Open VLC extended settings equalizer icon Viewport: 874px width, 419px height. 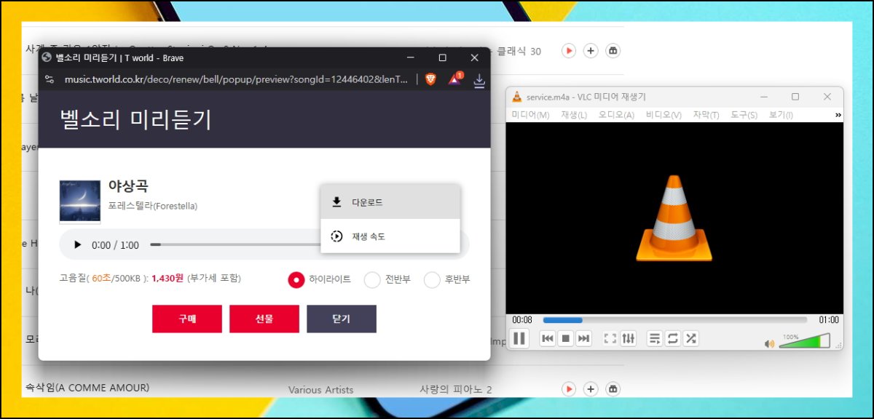click(x=629, y=338)
